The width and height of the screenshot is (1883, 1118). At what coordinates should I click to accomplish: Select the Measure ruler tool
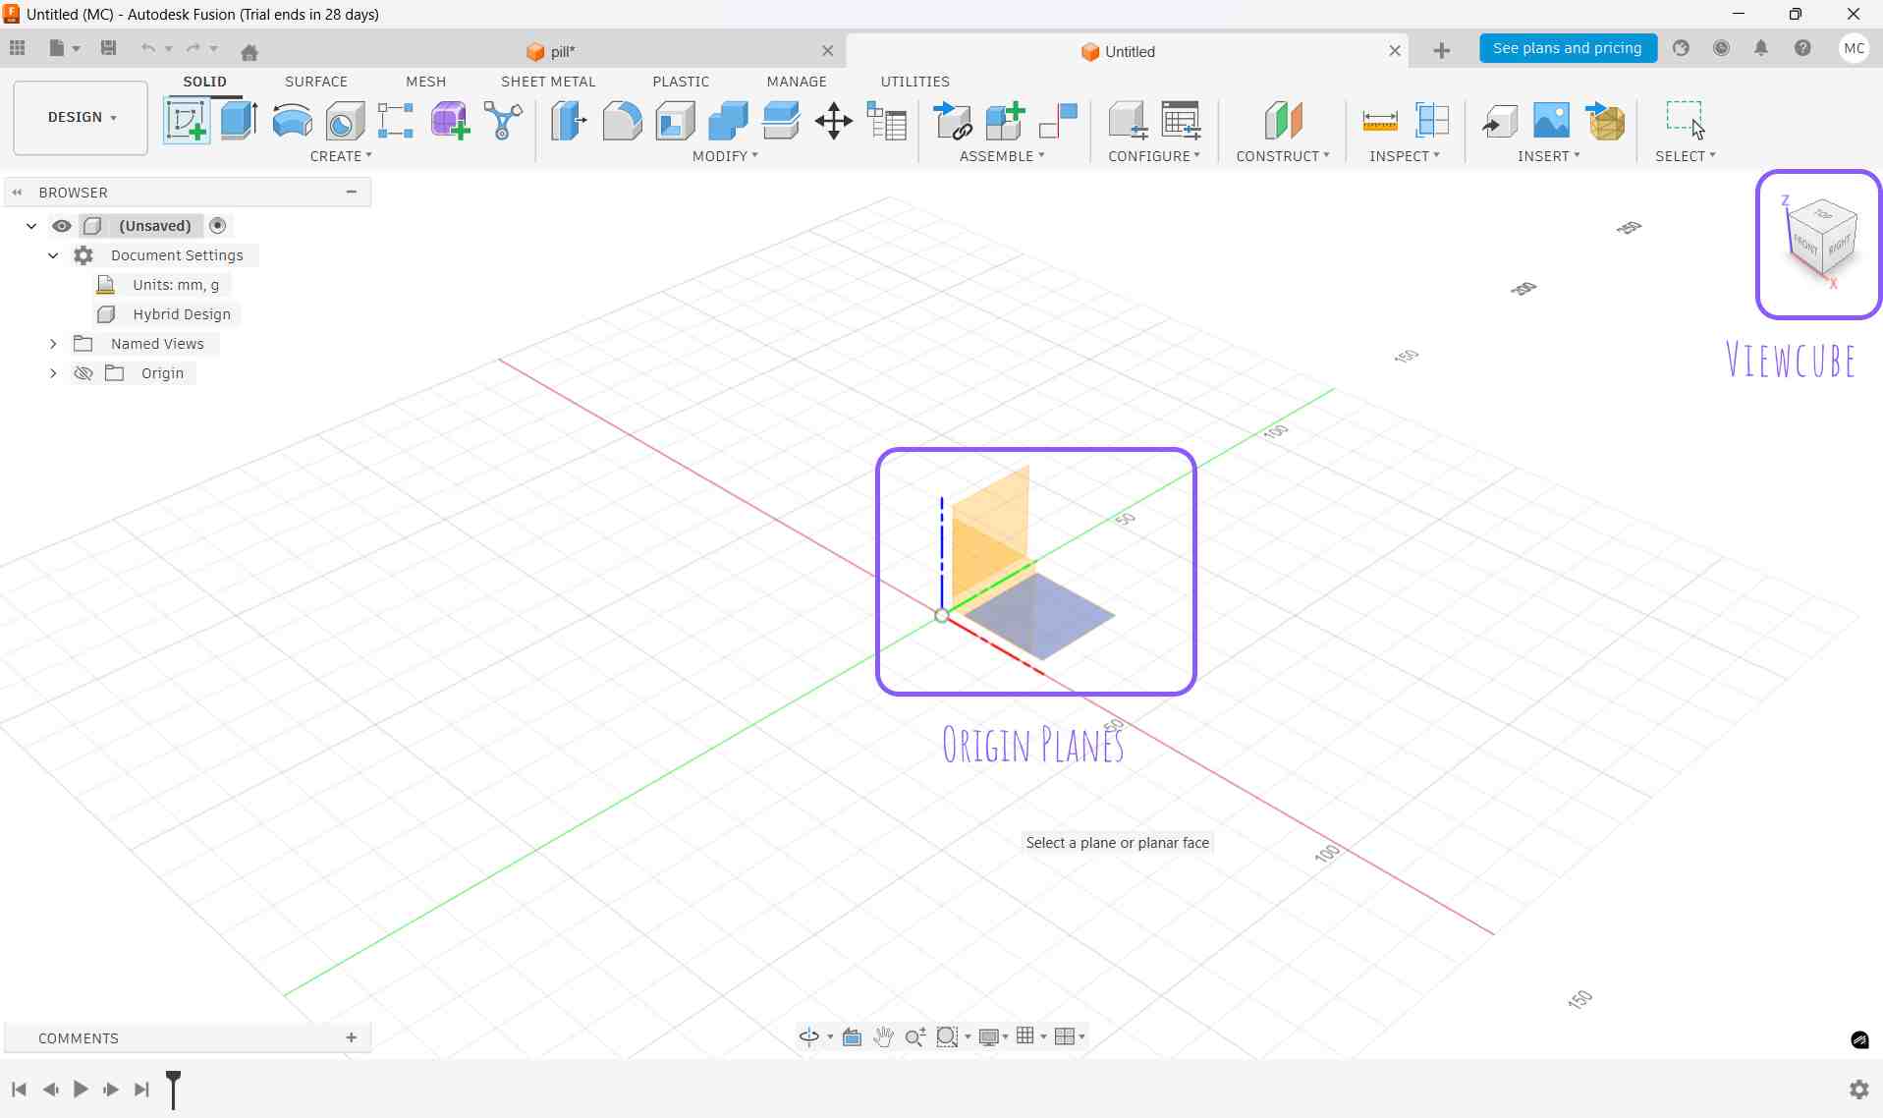1380,121
